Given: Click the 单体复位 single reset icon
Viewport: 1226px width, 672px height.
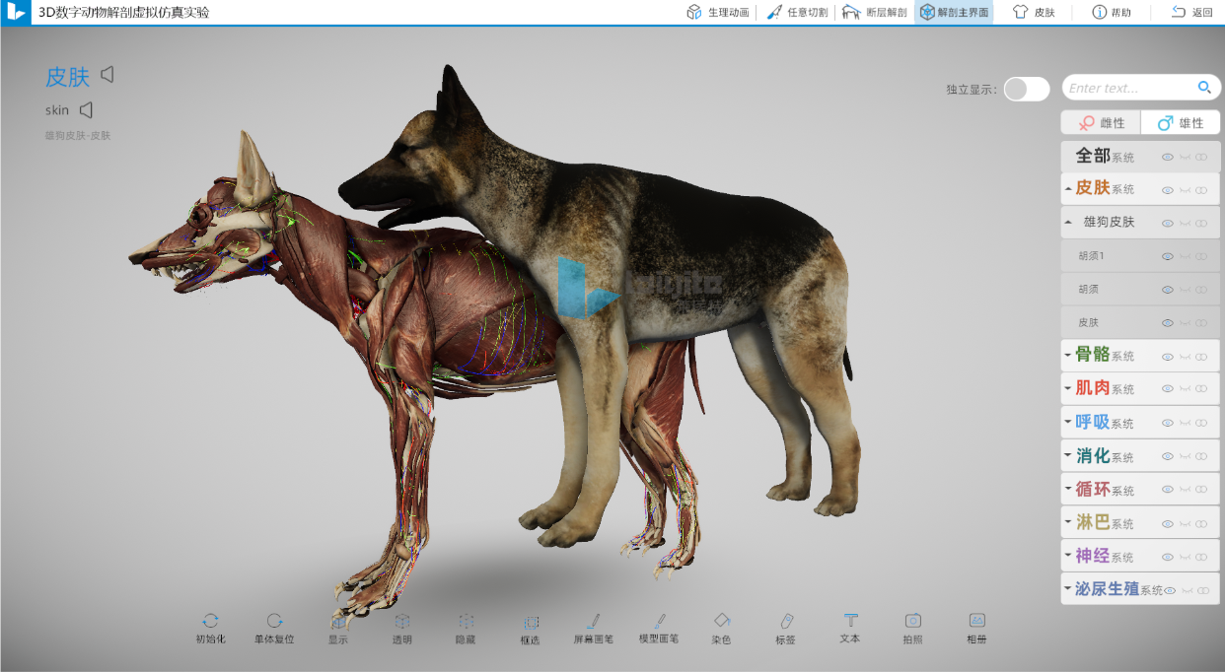Looking at the screenshot, I should coord(274,622).
